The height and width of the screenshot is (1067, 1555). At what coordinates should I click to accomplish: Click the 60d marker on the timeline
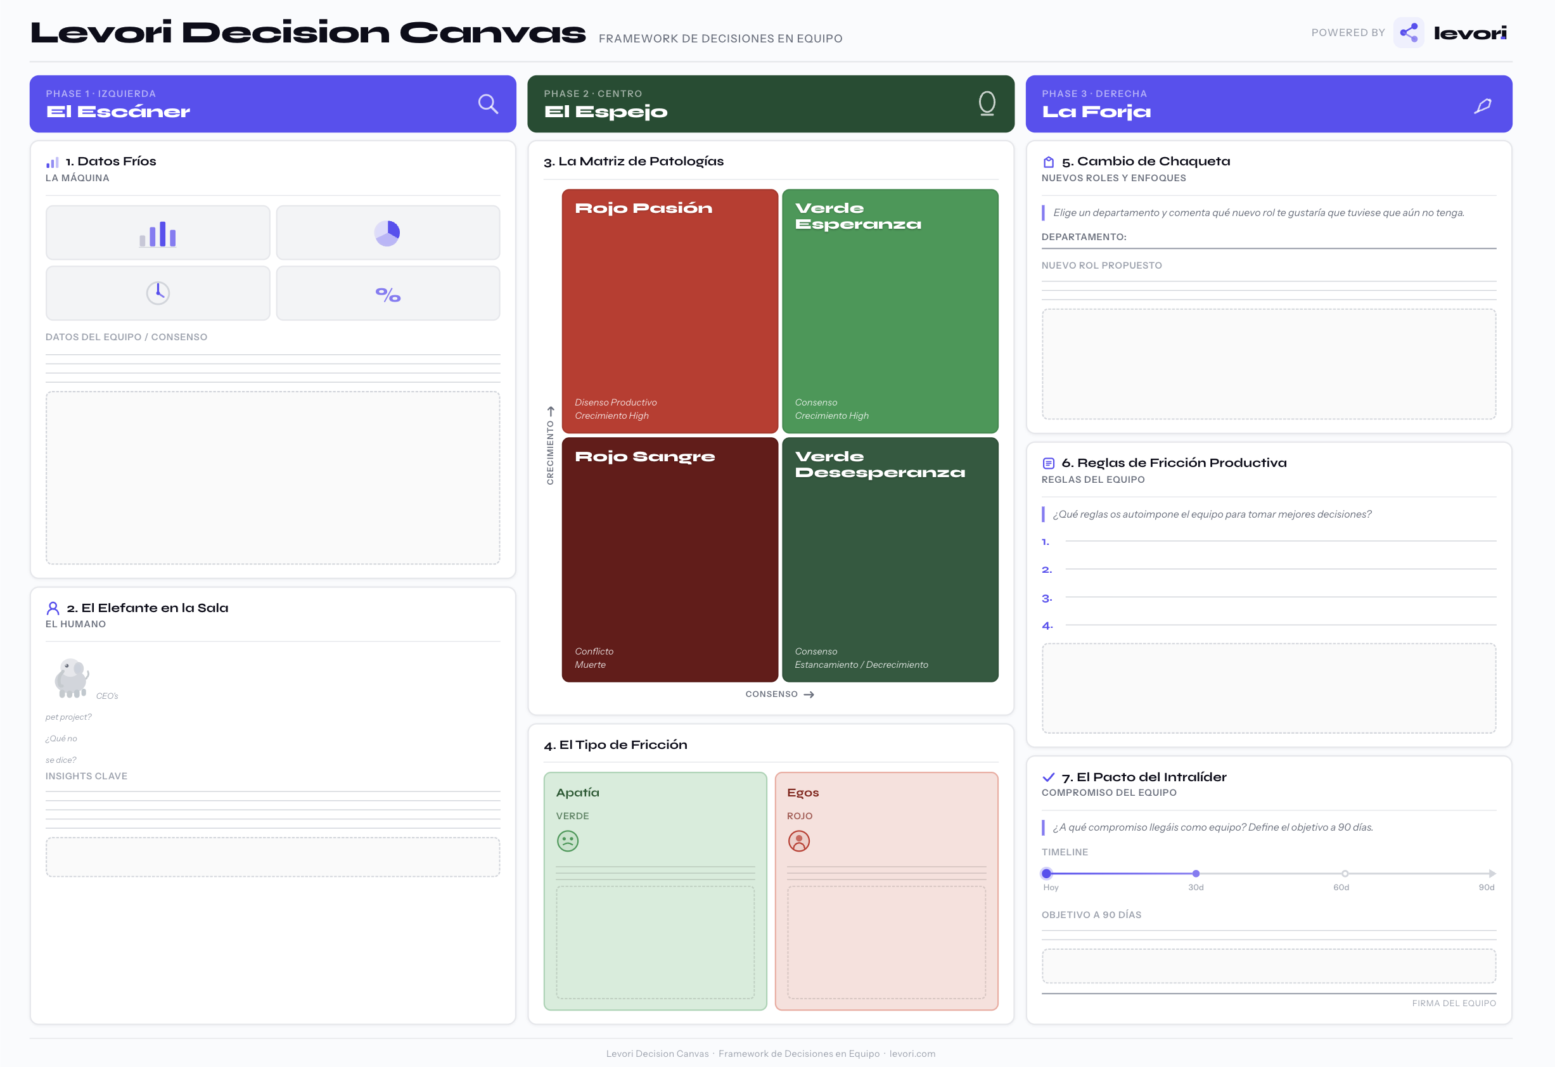[x=1345, y=874]
